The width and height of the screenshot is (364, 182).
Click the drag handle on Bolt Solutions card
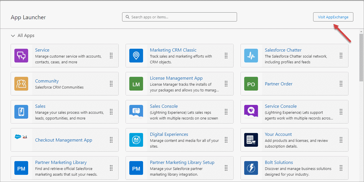pos(341,168)
